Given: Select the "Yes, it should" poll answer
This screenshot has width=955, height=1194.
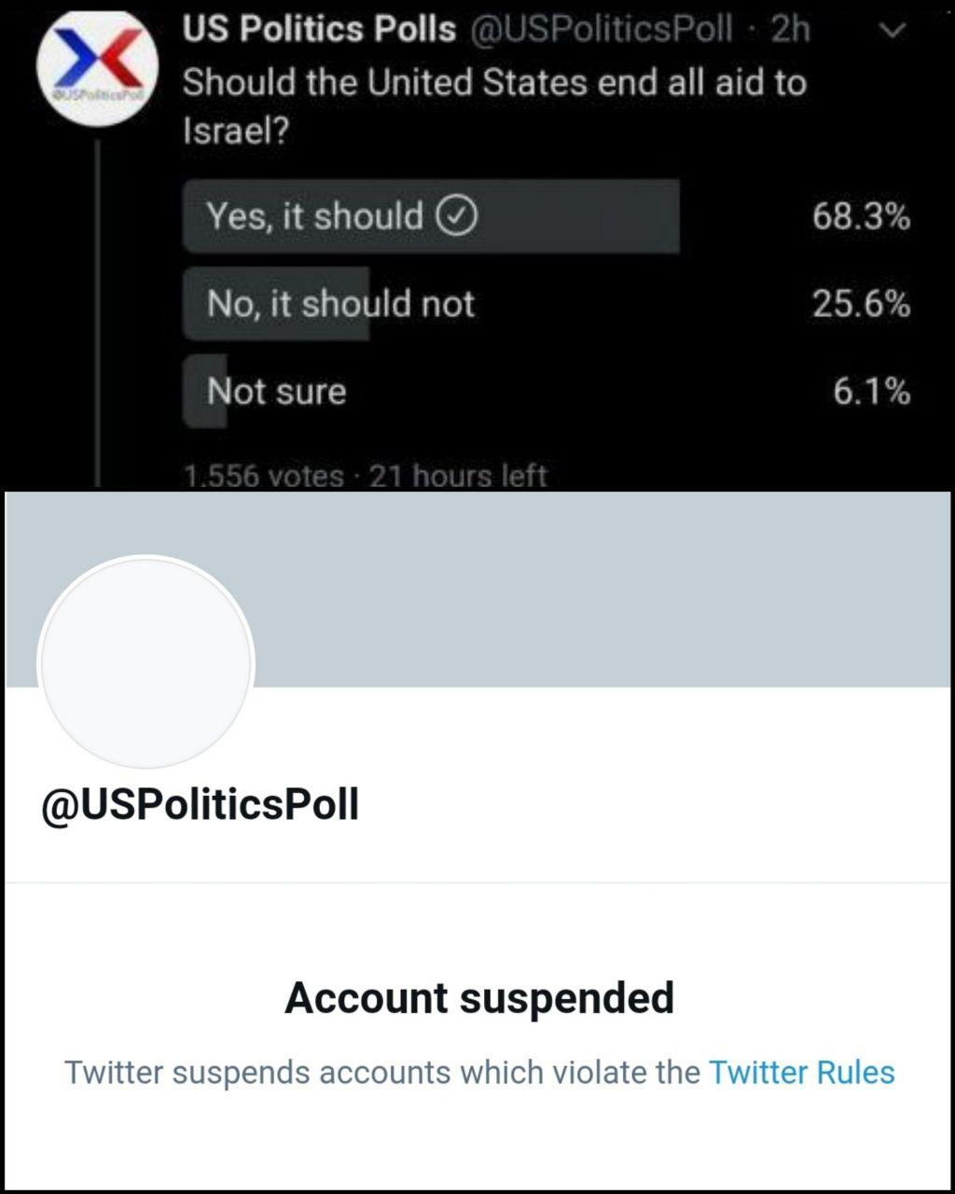Looking at the screenshot, I should (314, 216).
